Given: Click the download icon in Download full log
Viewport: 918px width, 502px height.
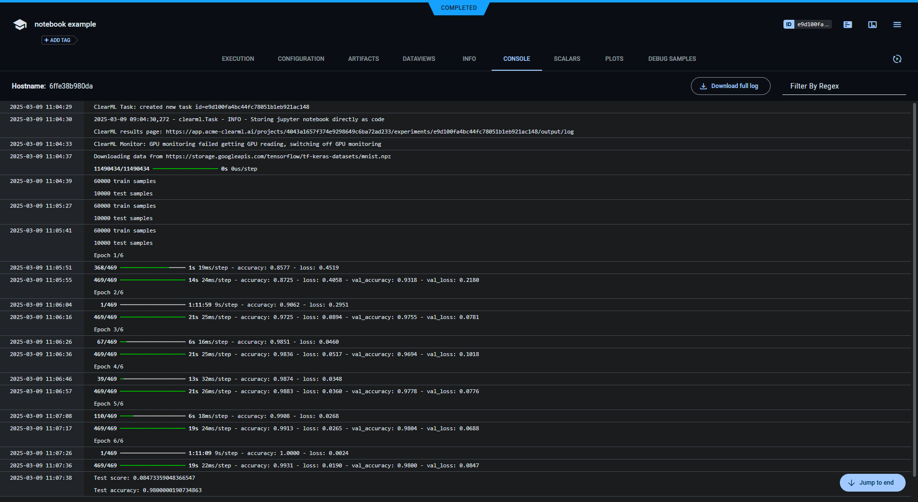Looking at the screenshot, I should pos(703,86).
